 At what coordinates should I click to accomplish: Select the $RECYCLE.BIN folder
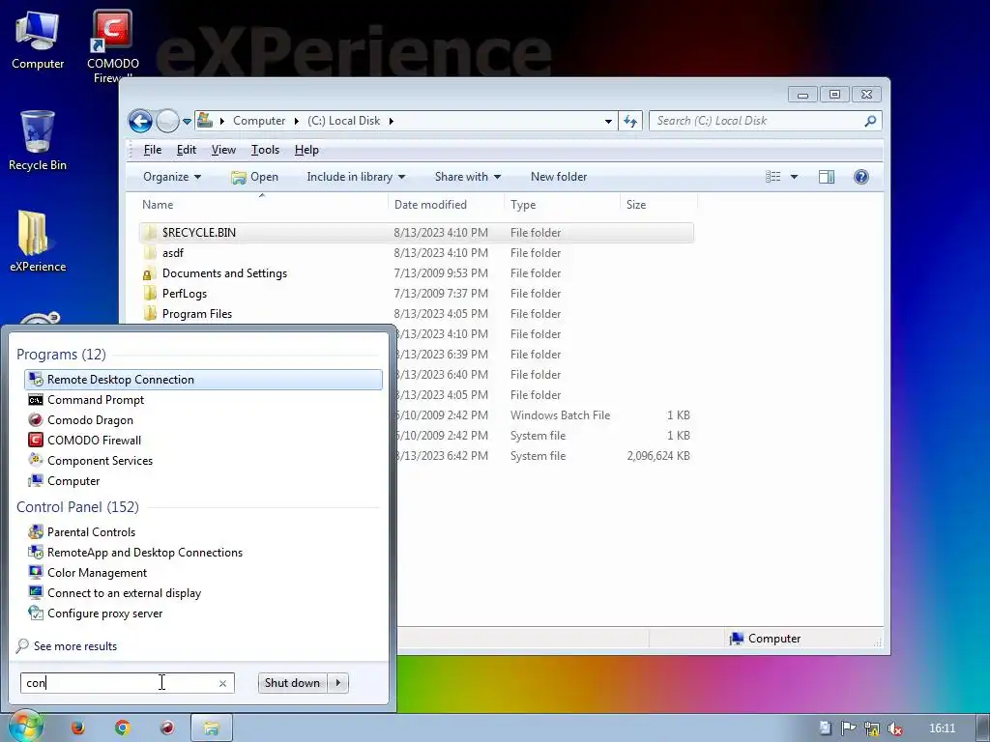point(416,233)
